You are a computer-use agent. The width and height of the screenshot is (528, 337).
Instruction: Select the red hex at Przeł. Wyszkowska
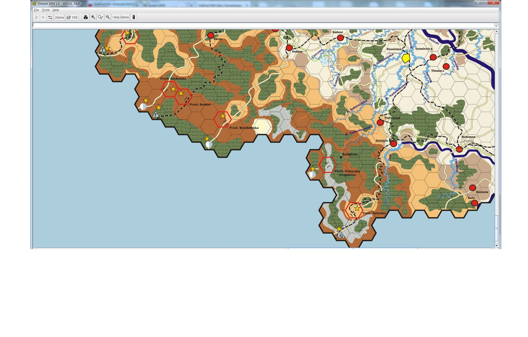click(x=223, y=119)
